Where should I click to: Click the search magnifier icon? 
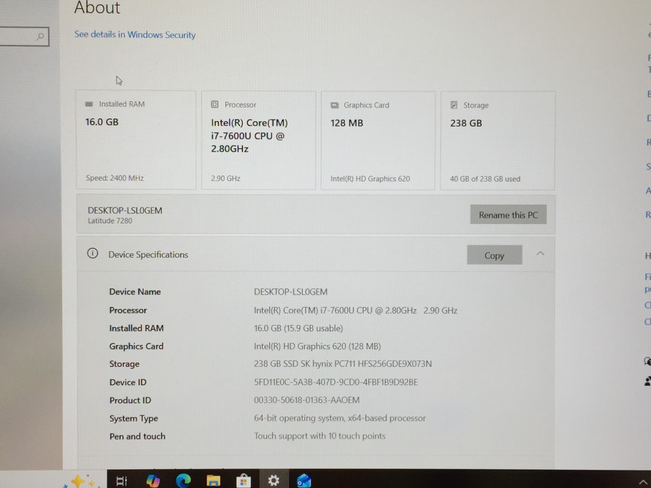tap(40, 37)
